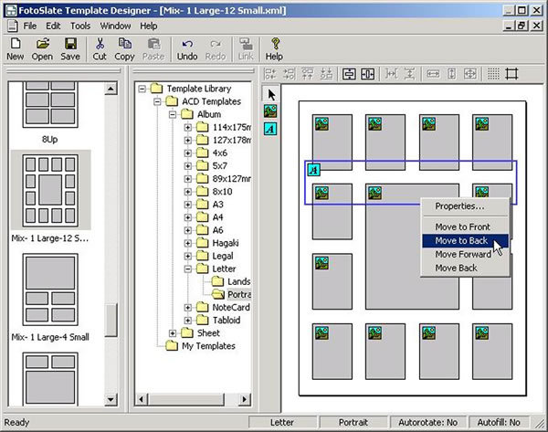Save the template using the Save icon
This screenshot has height=432, width=548.
coord(70,49)
